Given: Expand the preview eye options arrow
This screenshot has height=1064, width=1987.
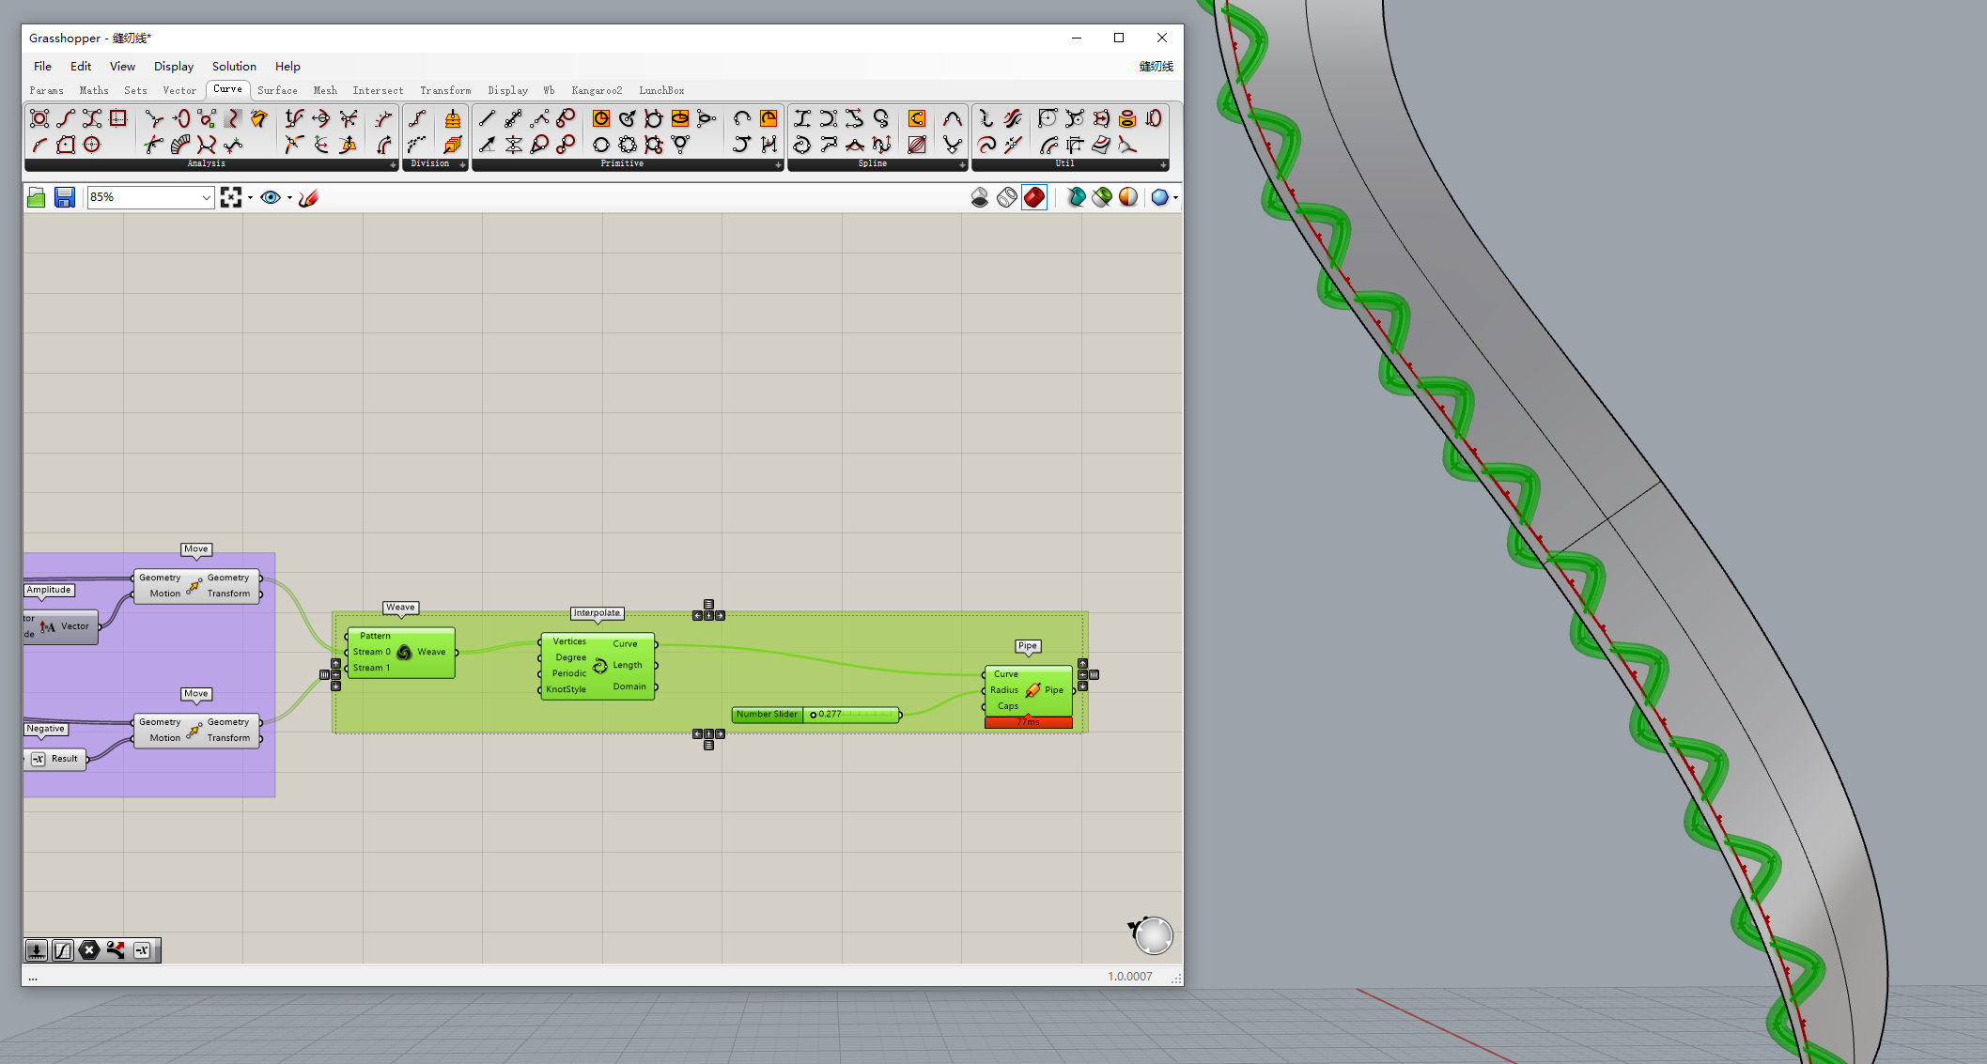Looking at the screenshot, I should [x=289, y=197].
